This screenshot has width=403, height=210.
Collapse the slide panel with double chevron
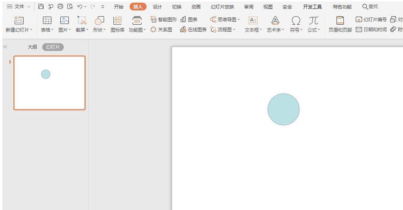coord(5,47)
